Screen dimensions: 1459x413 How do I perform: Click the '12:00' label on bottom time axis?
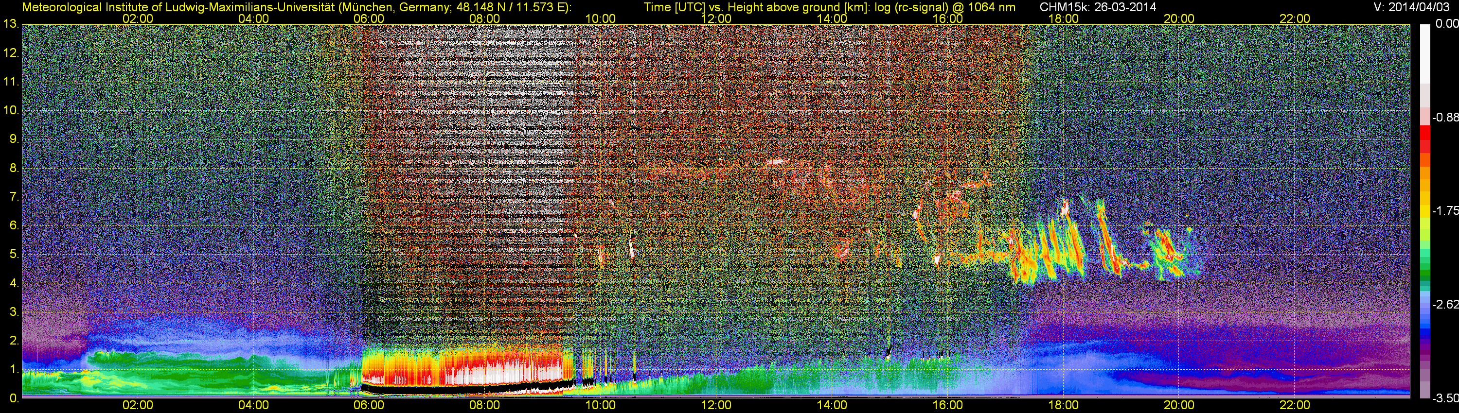pos(716,405)
